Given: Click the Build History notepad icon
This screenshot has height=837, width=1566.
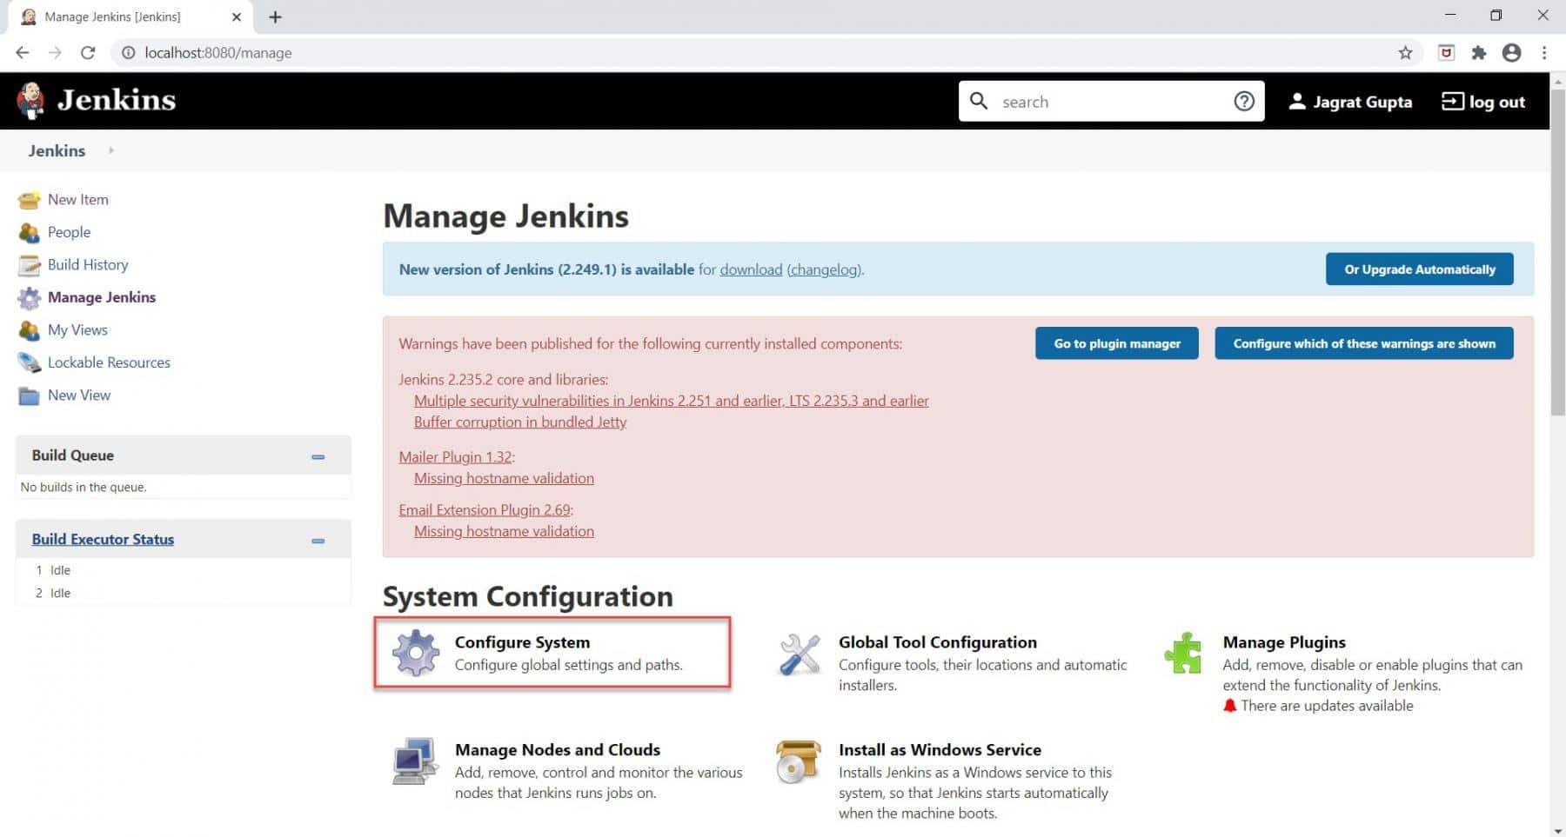Looking at the screenshot, I should coord(29,265).
